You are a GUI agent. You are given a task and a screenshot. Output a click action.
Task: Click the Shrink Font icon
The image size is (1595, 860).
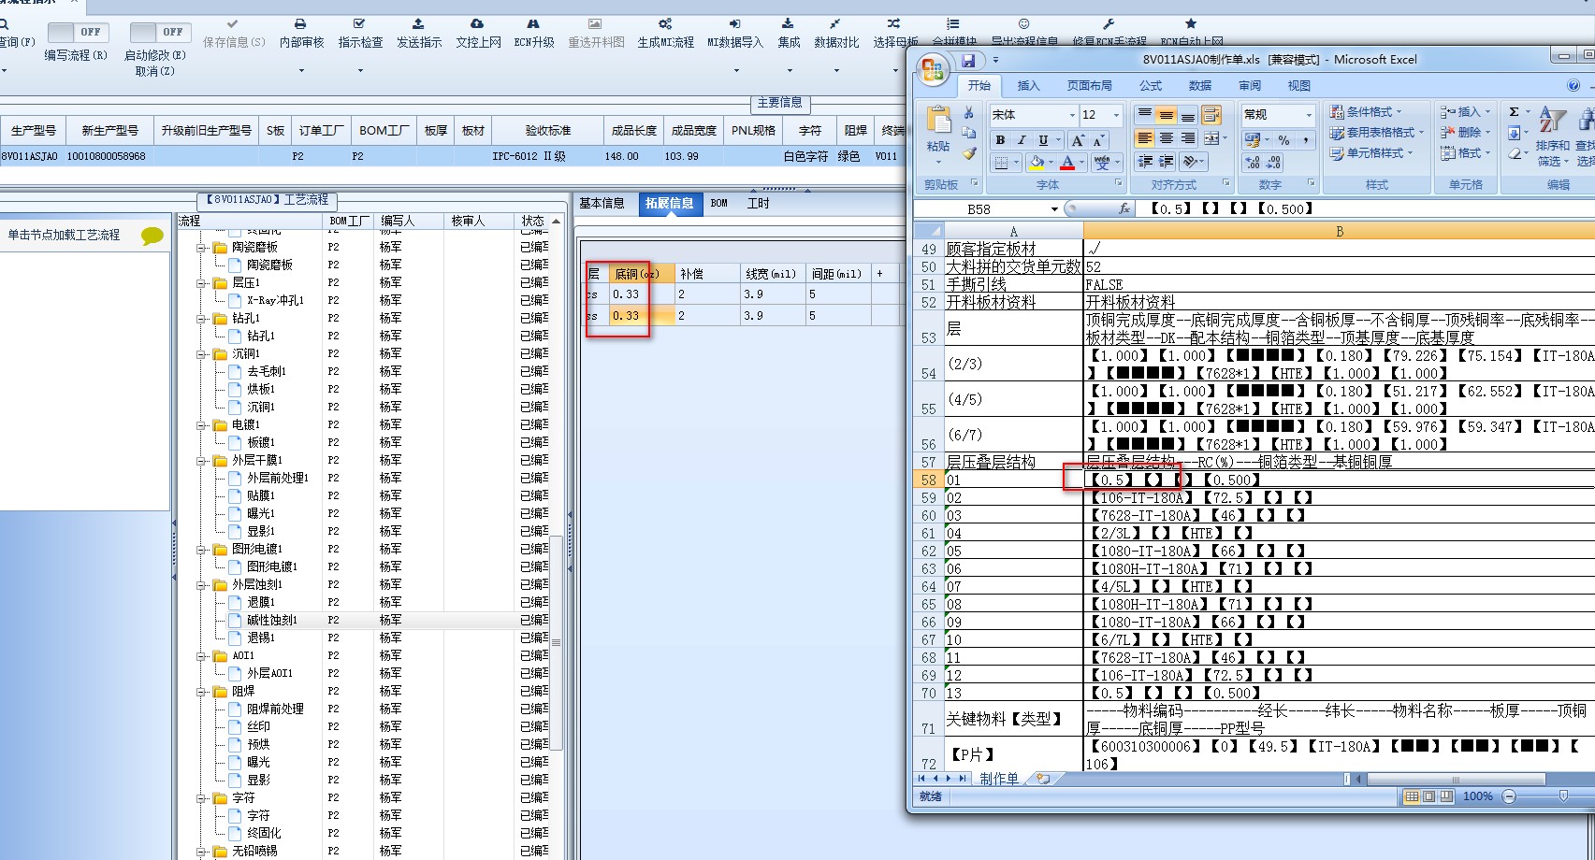click(1098, 140)
